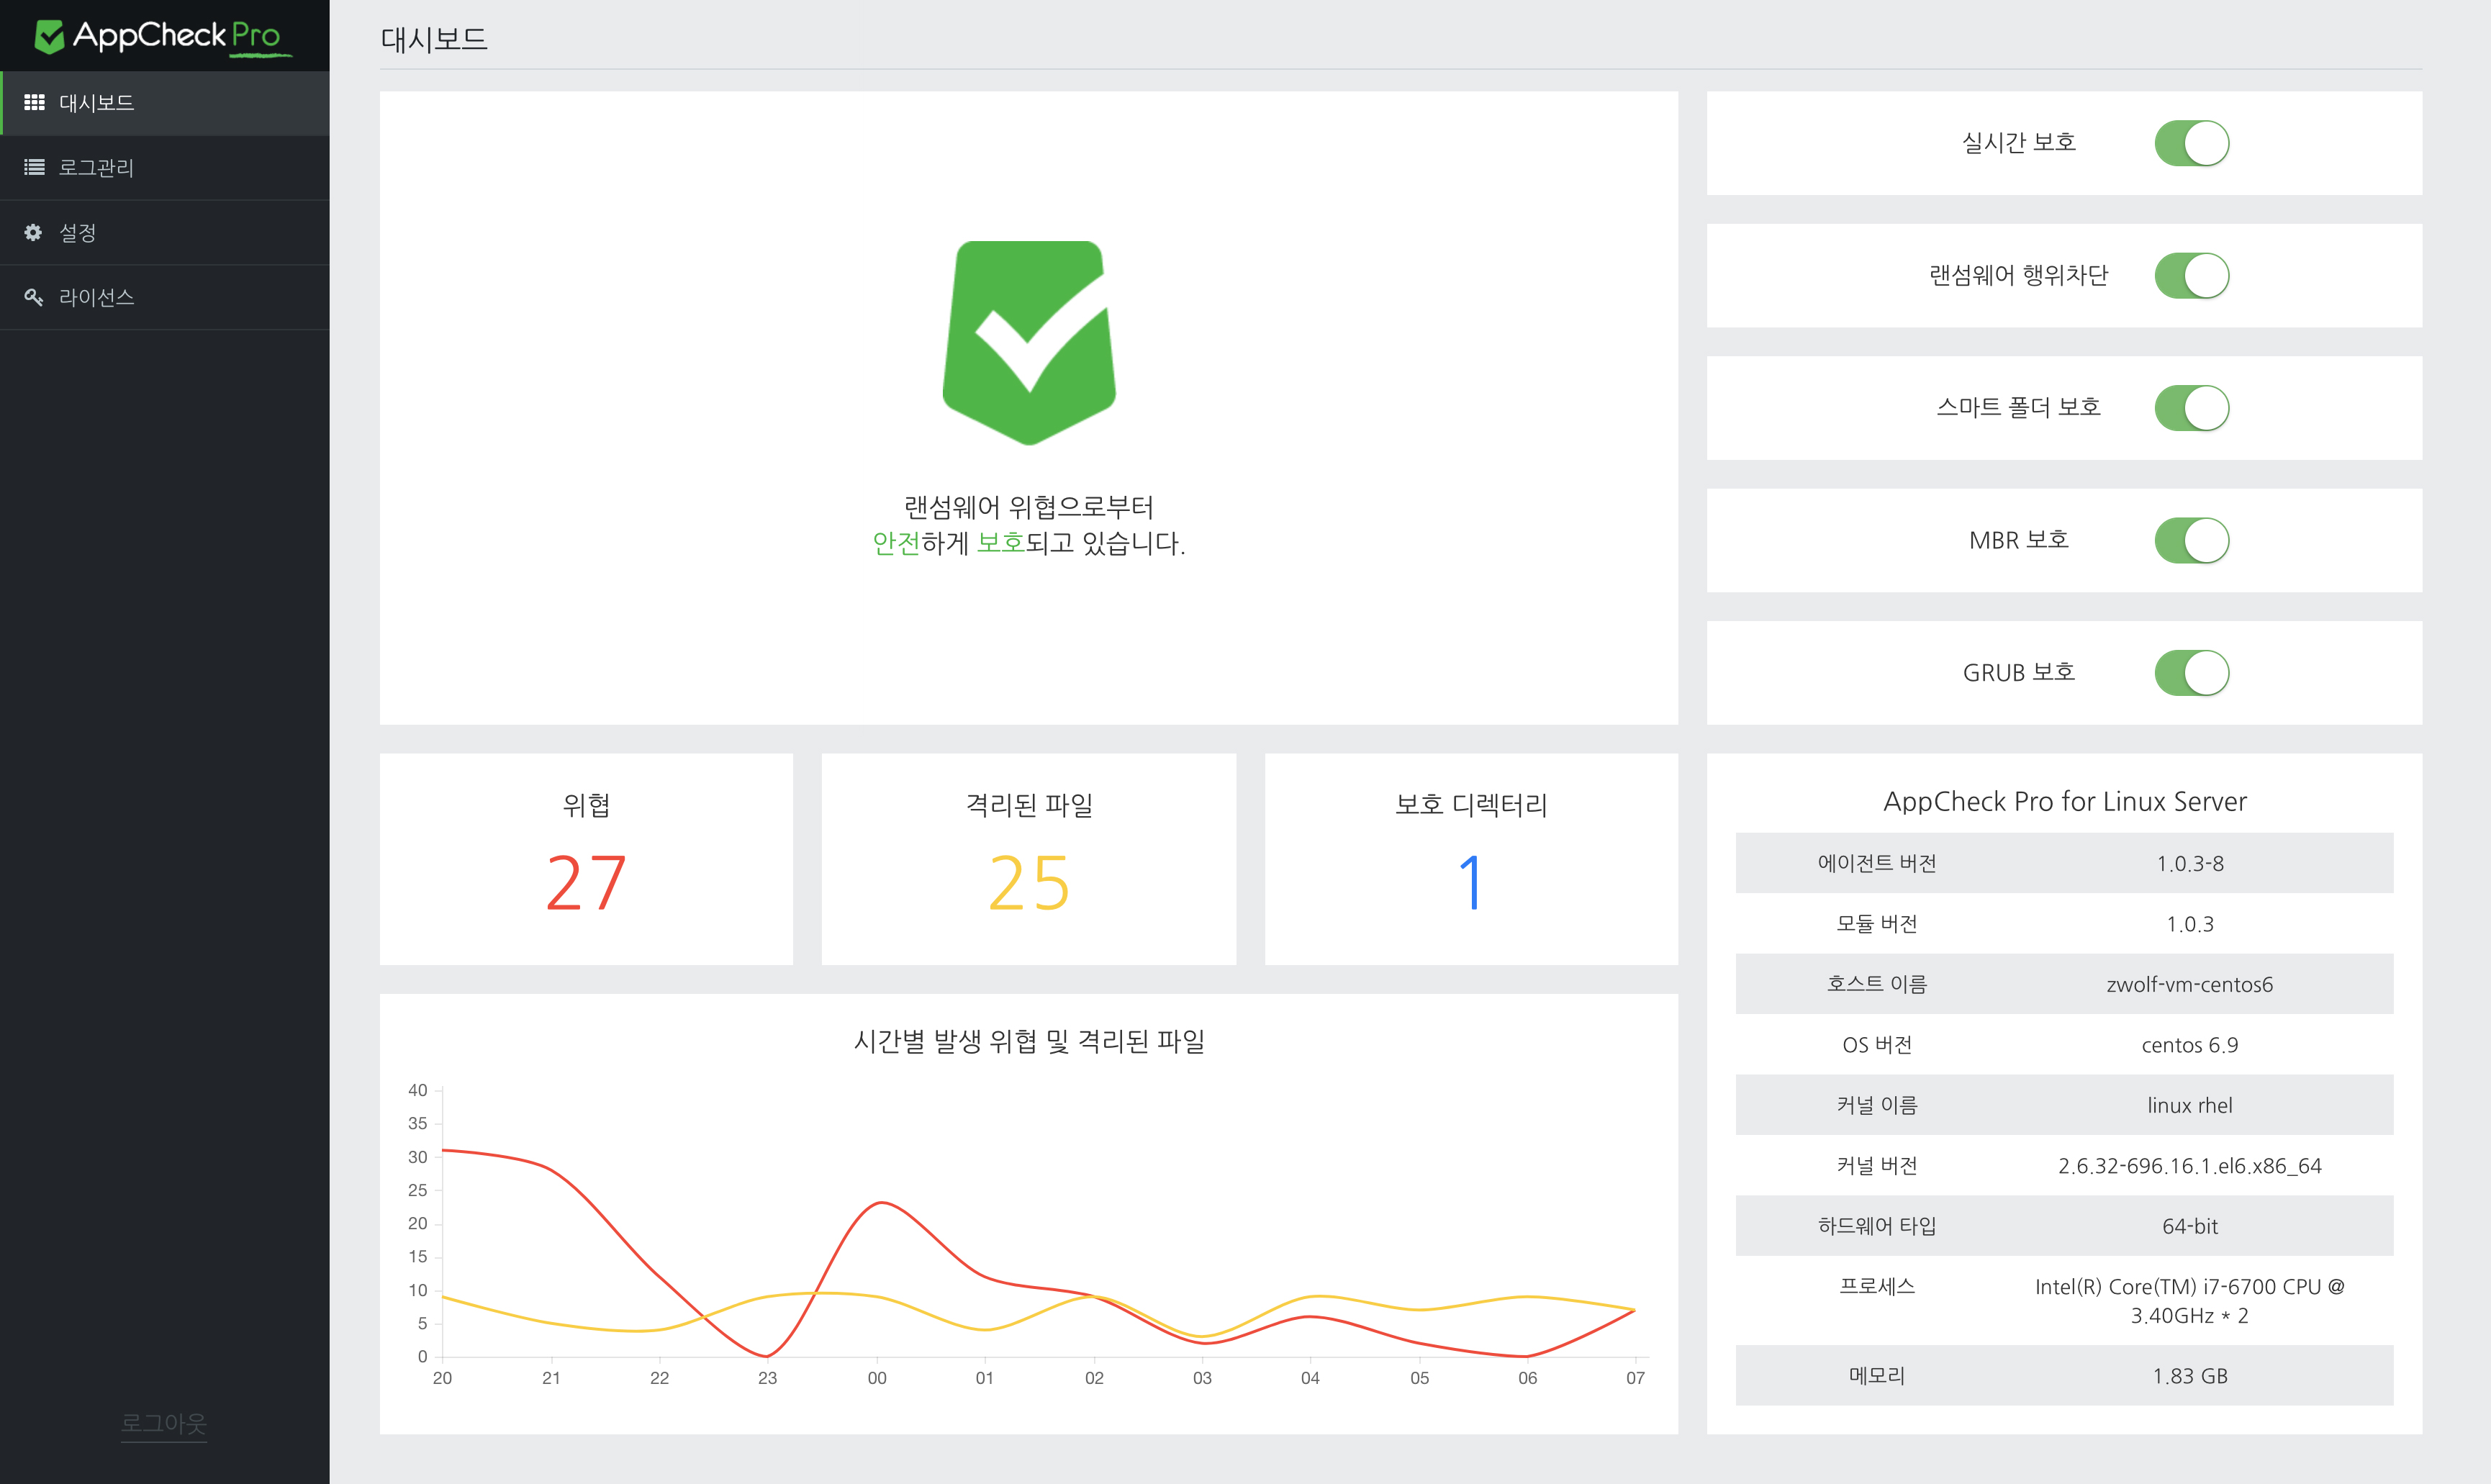Click the dashboard grid icon in sidebar
The height and width of the screenshot is (1484, 2491).
point(34,102)
